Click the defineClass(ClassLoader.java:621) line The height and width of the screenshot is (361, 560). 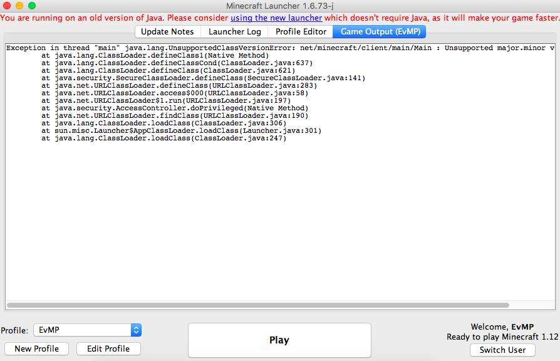tap(168, 70)
